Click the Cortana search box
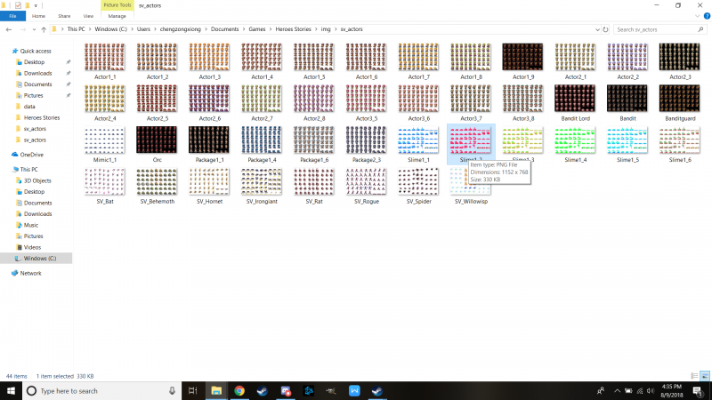This screenshot has width=712, height=400. pos(101,391)
